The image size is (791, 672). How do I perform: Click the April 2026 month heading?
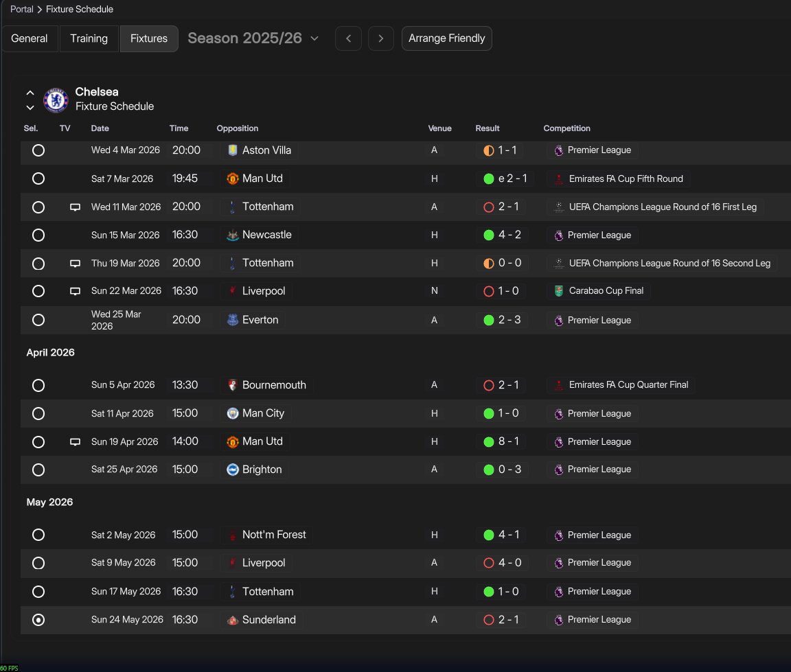tap(50, 352)
